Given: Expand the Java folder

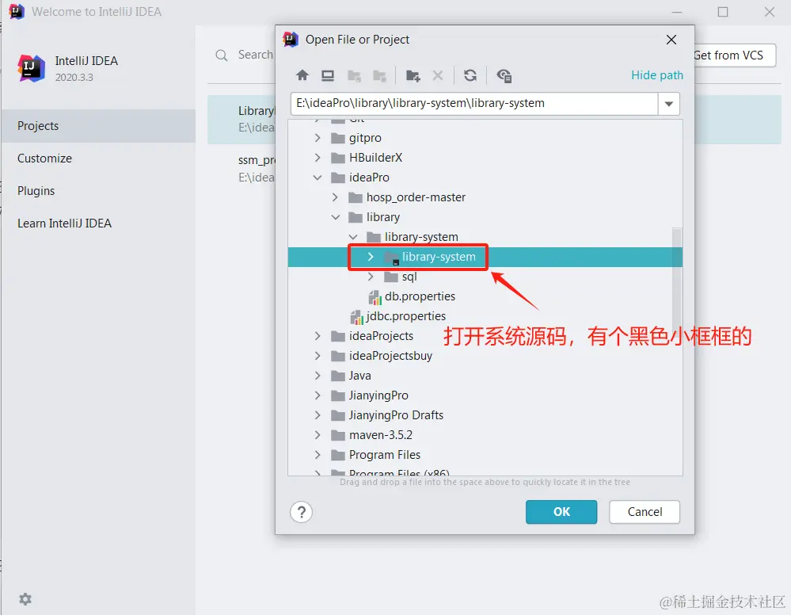Looking at the screenshot, I should (318, 376).
